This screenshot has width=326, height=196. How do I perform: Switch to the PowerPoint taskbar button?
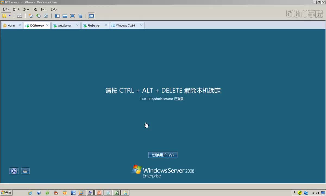click(x=99, y=193)
